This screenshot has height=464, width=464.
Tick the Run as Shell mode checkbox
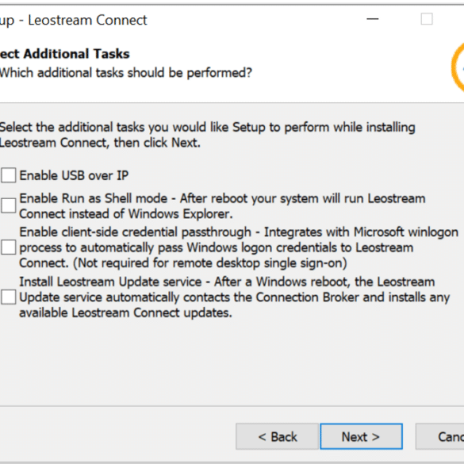pos(8,205)
